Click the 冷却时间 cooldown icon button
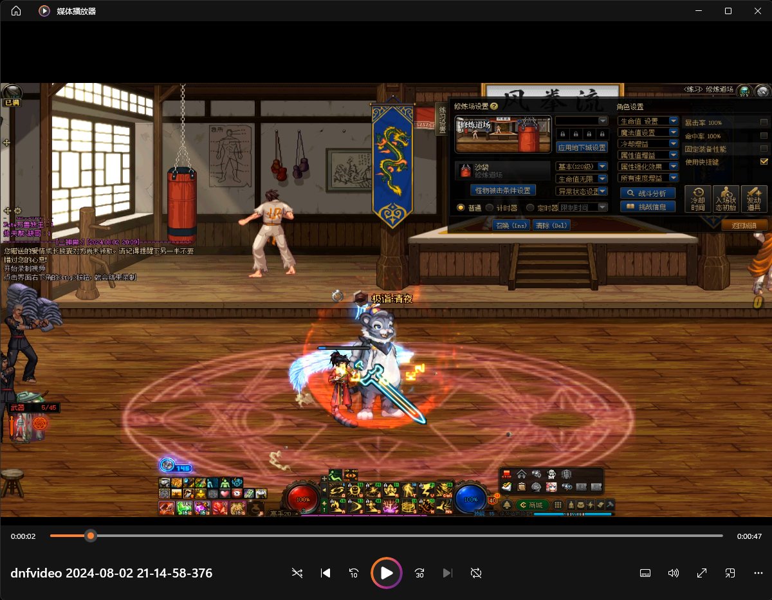Image resolution: width=772 pixels, height=600 pixels. point(698,199)
